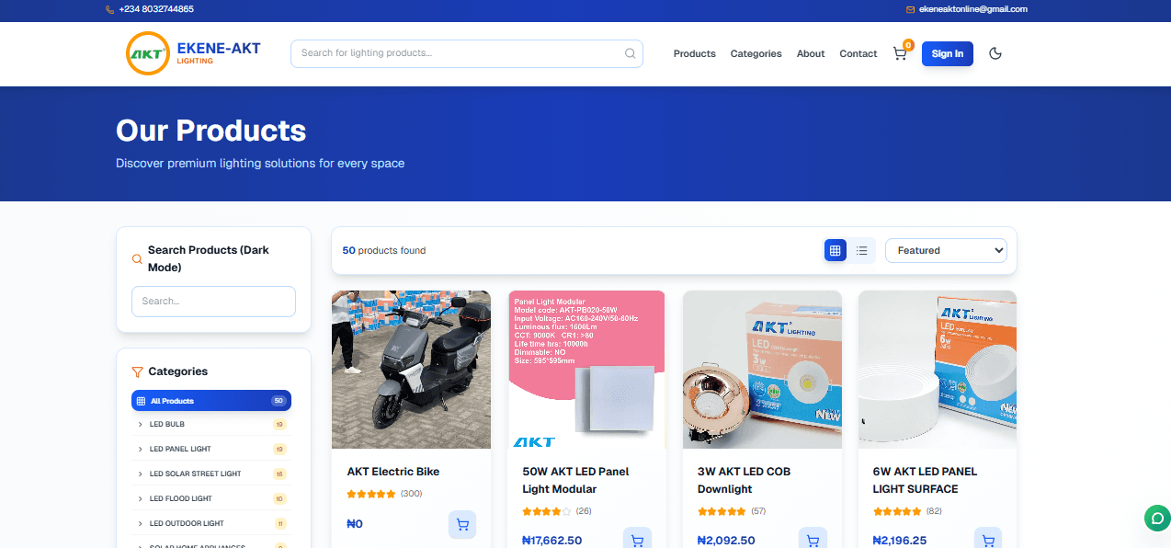Open the 50W AKT LED Panel Light Modular title
1171x548 pixels.
coord(575,480)
